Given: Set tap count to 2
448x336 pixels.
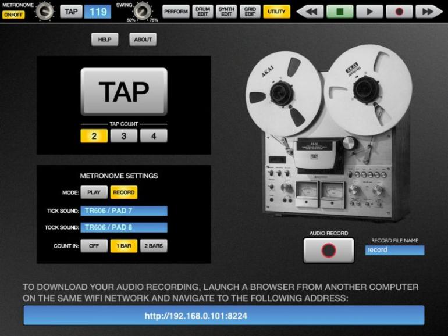Looking at the screenshot, I should (94, 136).
